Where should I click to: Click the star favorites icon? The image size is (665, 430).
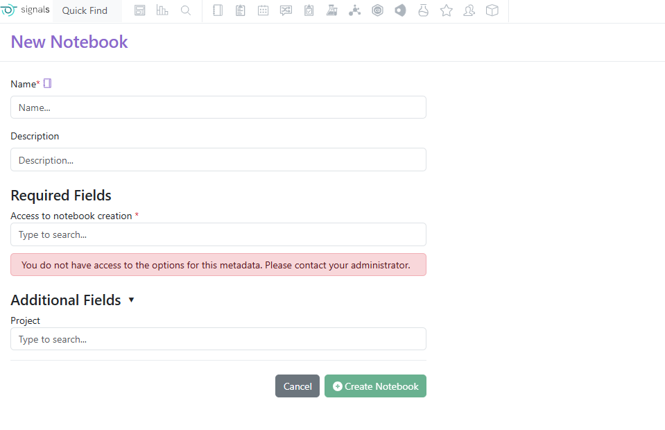tap(446, 10)
